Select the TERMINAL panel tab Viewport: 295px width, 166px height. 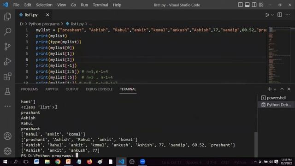(x=128, y=89)
